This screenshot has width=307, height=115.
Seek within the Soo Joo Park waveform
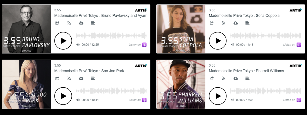(x=111, y=91)
